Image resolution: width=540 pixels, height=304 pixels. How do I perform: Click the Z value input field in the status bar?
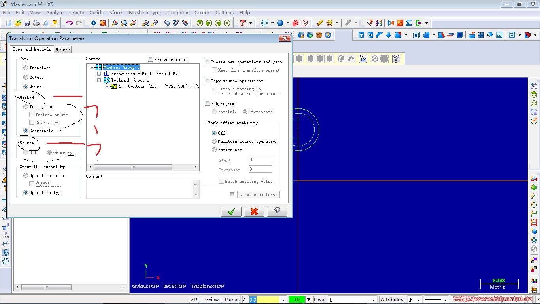(x=264, y=300)
